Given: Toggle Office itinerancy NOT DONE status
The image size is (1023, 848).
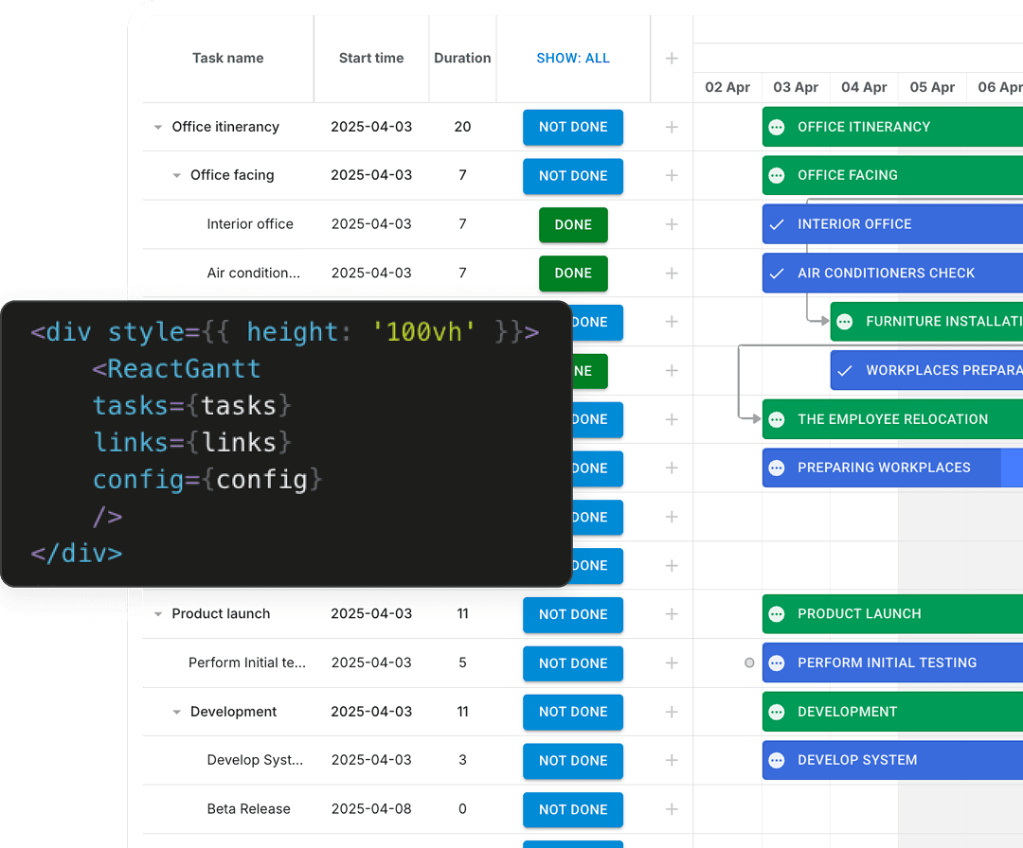Looking at the screenshot, I should 573,127.
